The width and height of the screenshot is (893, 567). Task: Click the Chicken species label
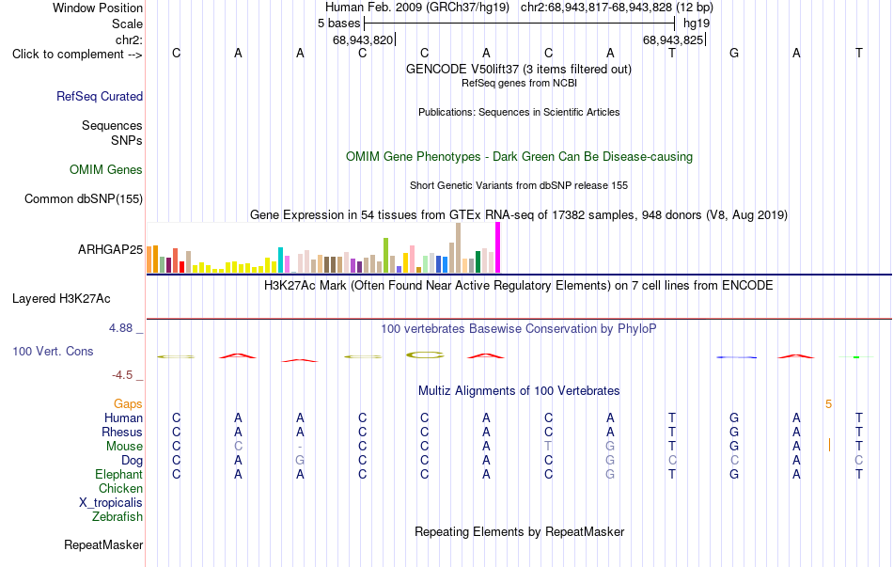pyautogui.click(x=120, y=488)
